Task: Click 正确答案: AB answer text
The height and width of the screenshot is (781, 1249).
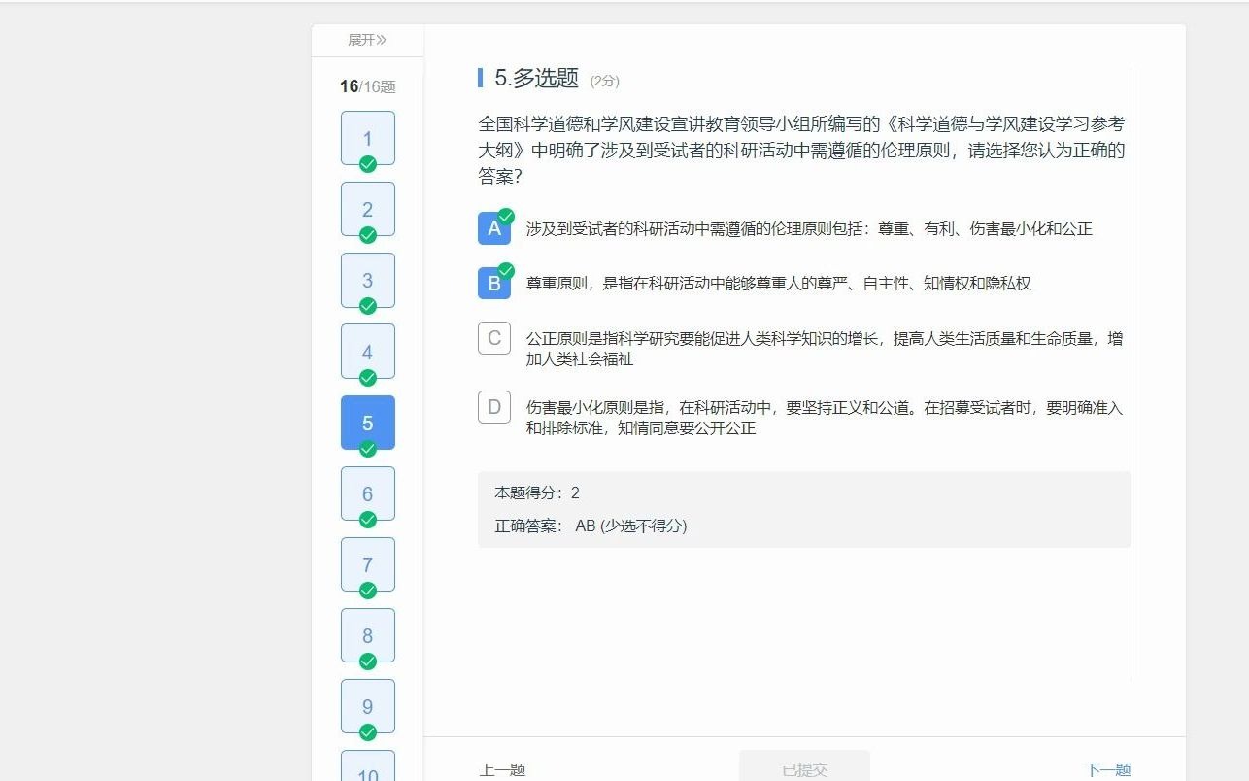Action: point(591,526)
